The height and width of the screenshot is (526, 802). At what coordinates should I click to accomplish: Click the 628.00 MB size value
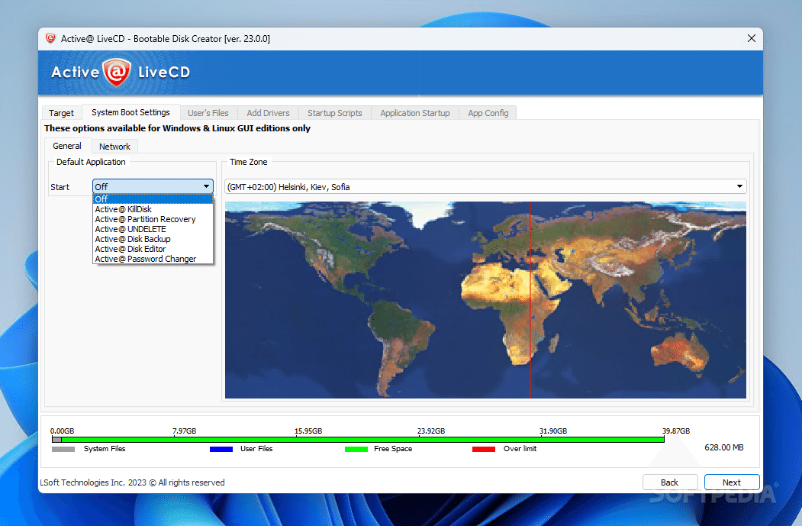coord(723,447)
